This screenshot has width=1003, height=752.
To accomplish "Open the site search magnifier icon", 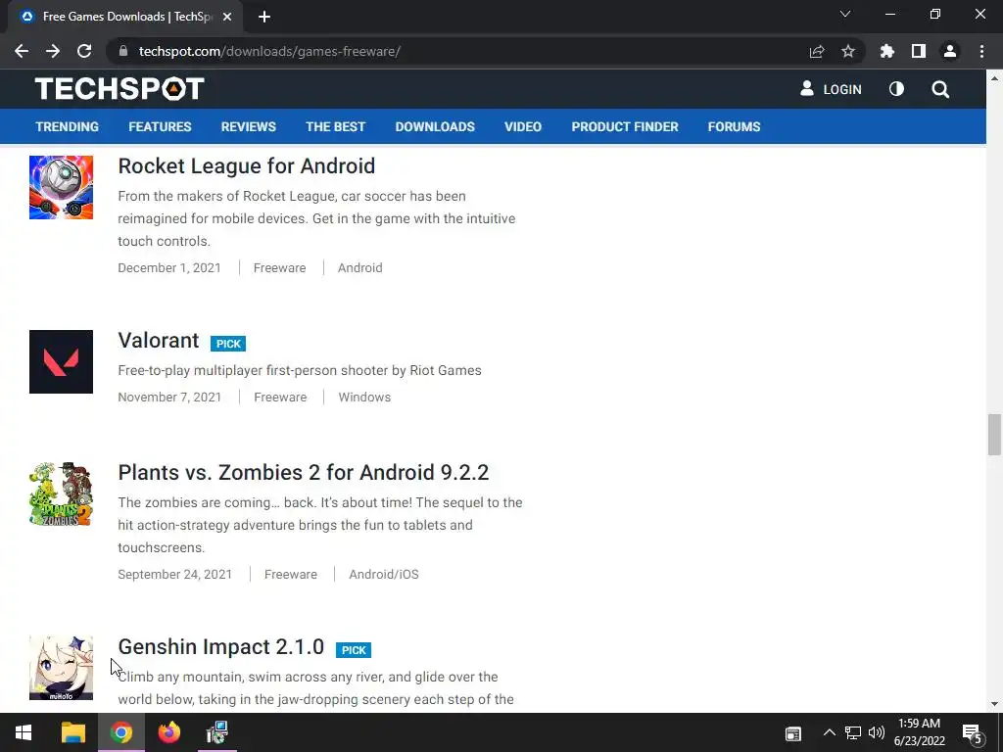I will (940, 89).
